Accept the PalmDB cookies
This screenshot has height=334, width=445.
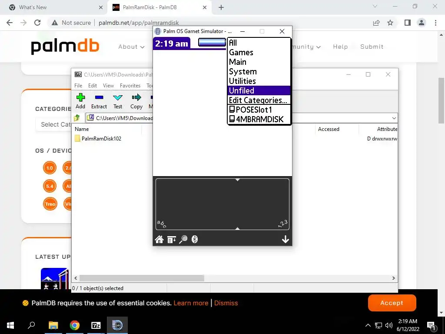point(392,303)
